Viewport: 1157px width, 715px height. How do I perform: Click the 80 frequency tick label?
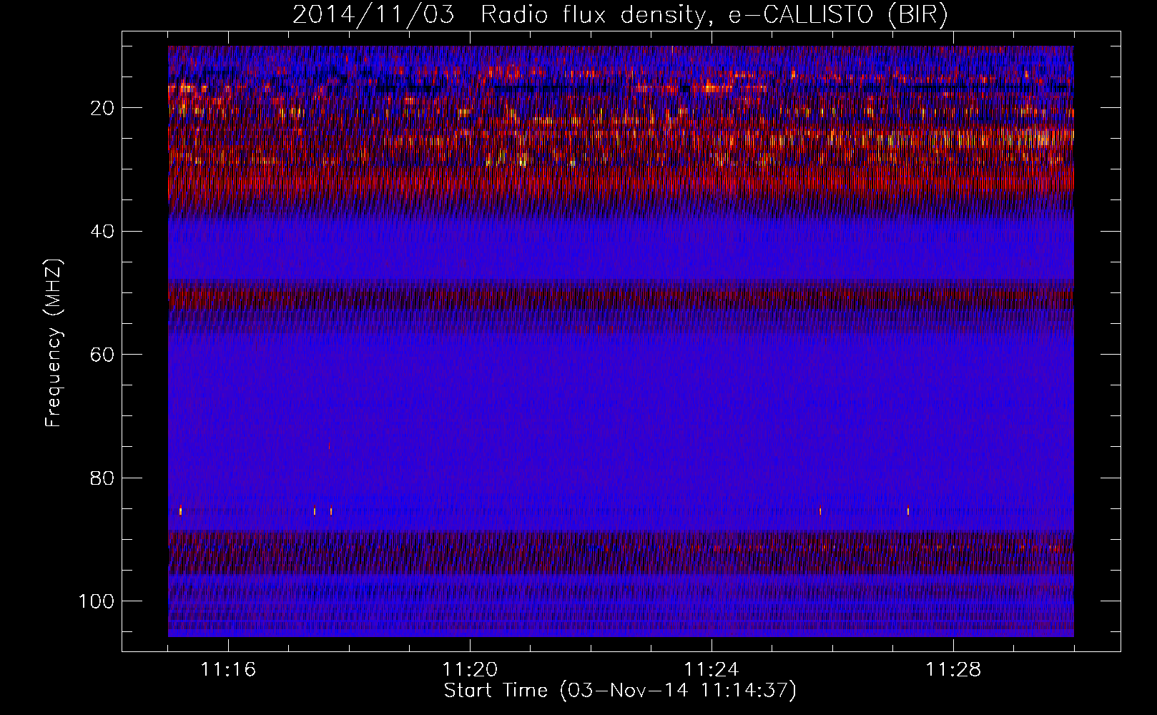pyautogui.click(x=102, y=478)
